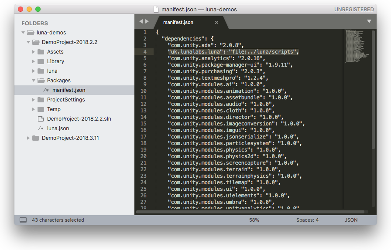Expand the DemoProject-2018.3.11 folder
Image resolution: width=391 pixels, height=250 pixels.
point(28,138)
